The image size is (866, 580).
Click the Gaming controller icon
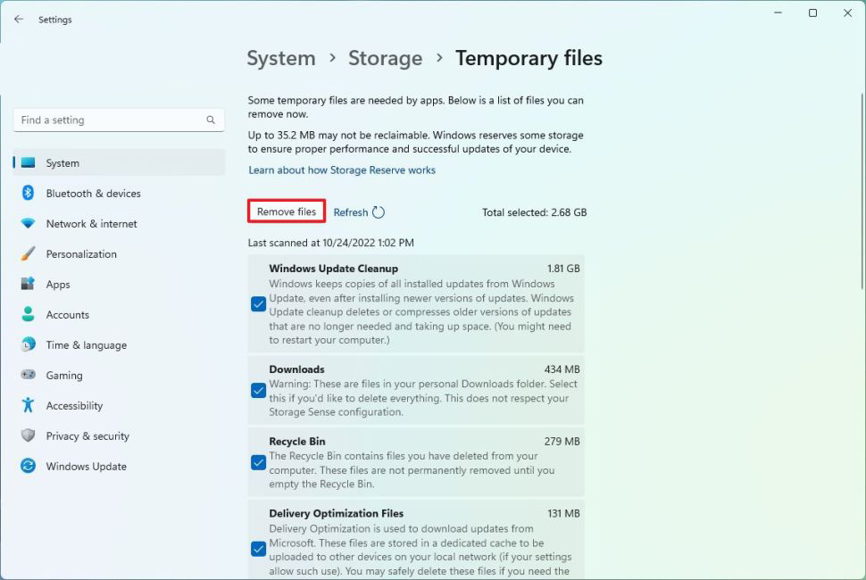pyautogui.click(x=28, y=376)
